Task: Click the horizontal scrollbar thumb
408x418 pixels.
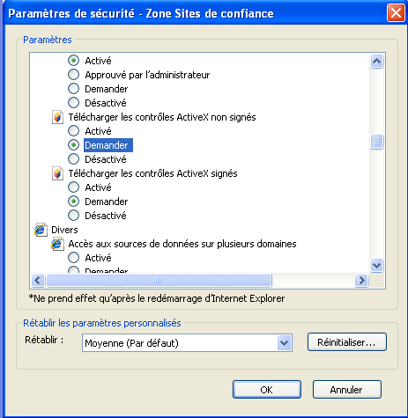Action: (159, 281)
